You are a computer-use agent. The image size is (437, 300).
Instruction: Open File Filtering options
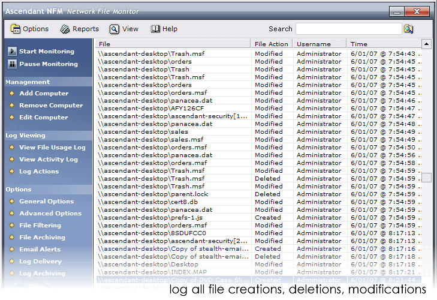pos(40,226)
